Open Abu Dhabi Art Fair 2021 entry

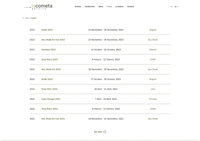(x=53, y=119)
